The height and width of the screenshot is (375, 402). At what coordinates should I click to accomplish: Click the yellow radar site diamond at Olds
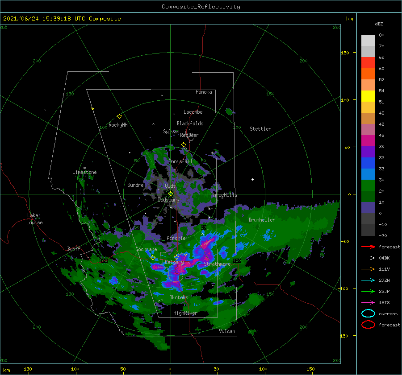coord(171,194)
